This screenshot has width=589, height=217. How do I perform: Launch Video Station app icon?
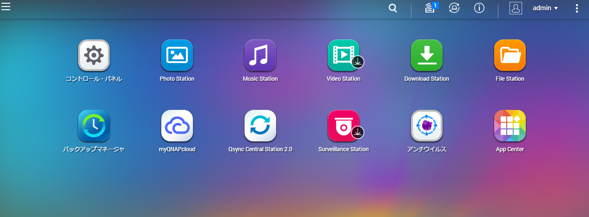tap(344, 56)
